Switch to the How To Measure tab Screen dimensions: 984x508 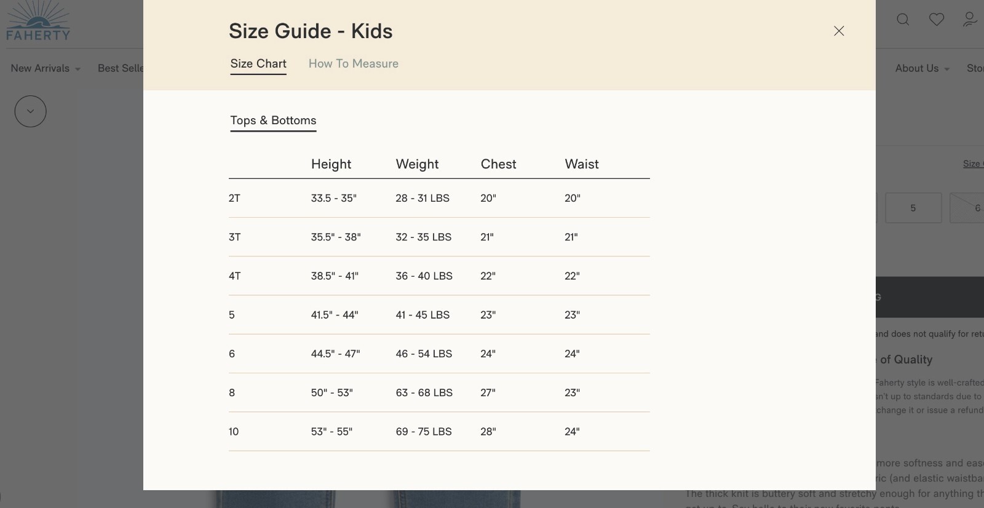pyautogui.click(x=353, y=63)
